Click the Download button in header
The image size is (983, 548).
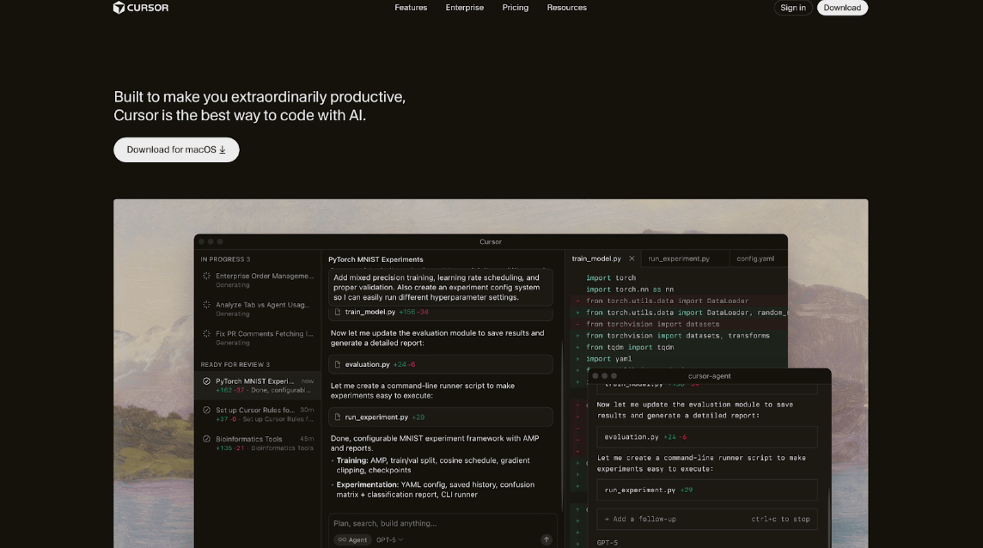click(842, 8)
